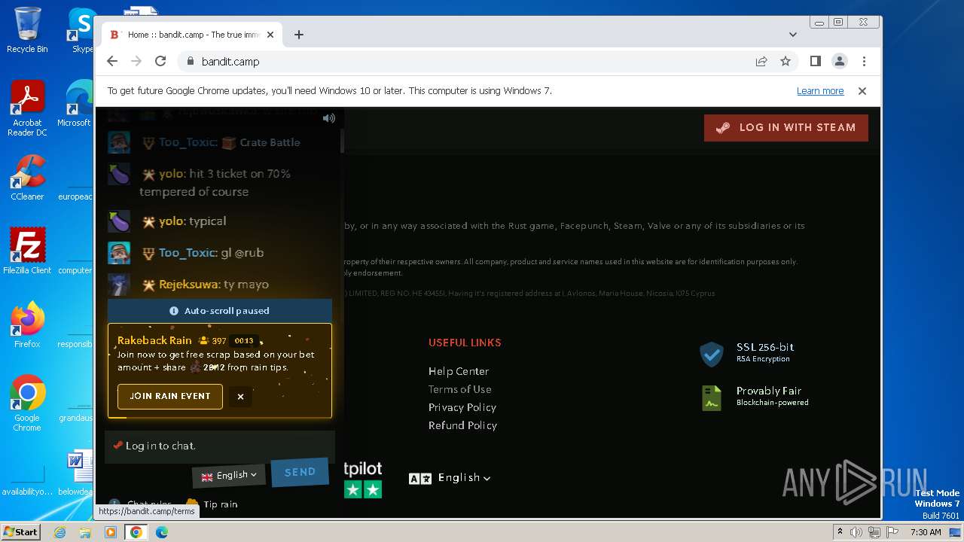Click the SSL 256-bit shield icon
This screenshot has height=542, width=964.
point(712,353)
